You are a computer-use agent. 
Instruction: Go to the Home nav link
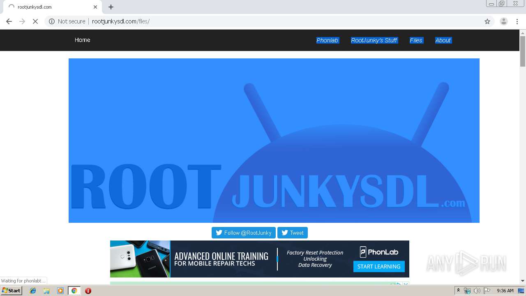click(82, 40)
